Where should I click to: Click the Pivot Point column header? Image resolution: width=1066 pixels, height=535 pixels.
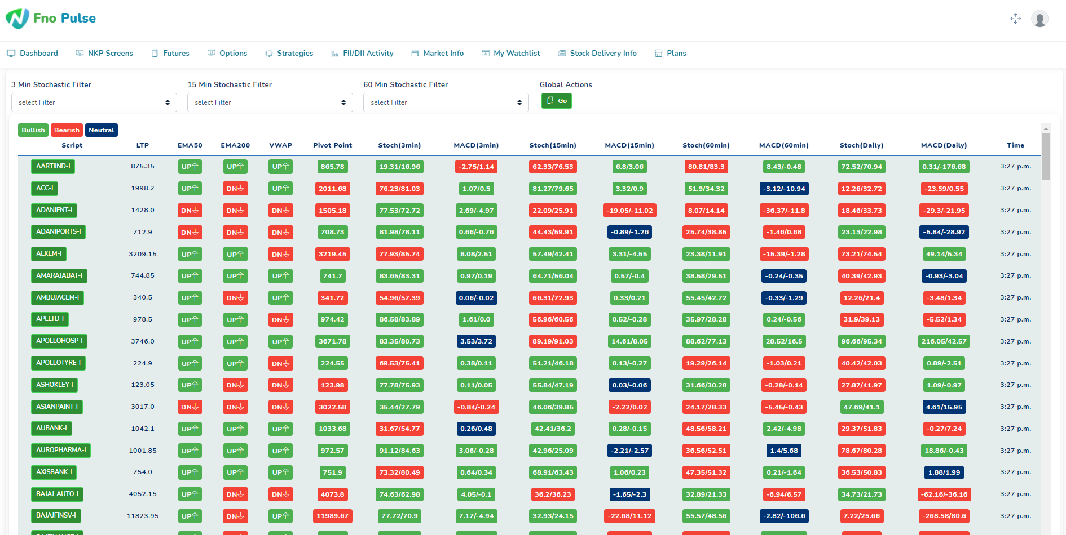pos(333,145)
